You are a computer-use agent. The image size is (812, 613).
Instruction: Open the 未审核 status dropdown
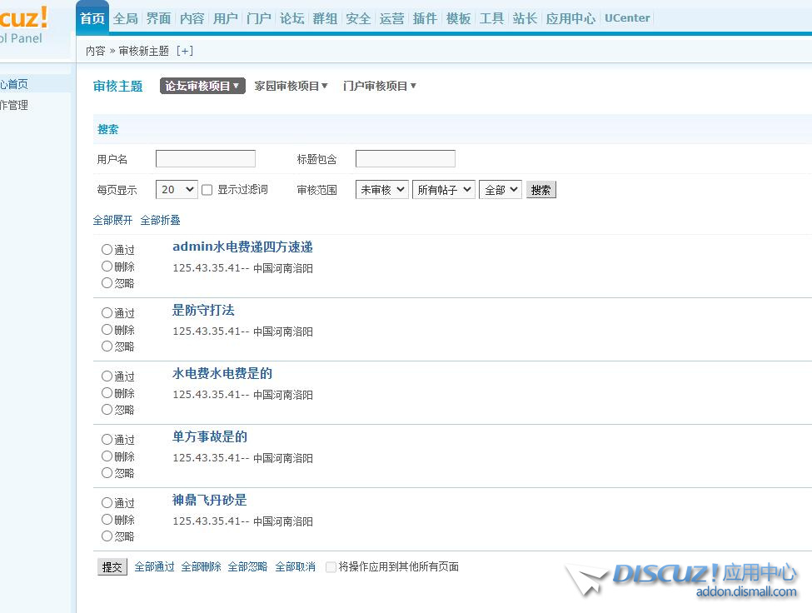381,190
